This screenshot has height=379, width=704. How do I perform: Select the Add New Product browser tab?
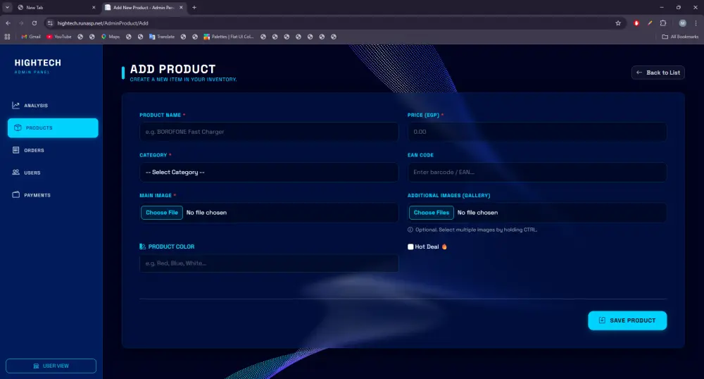(x=144, y=7)
